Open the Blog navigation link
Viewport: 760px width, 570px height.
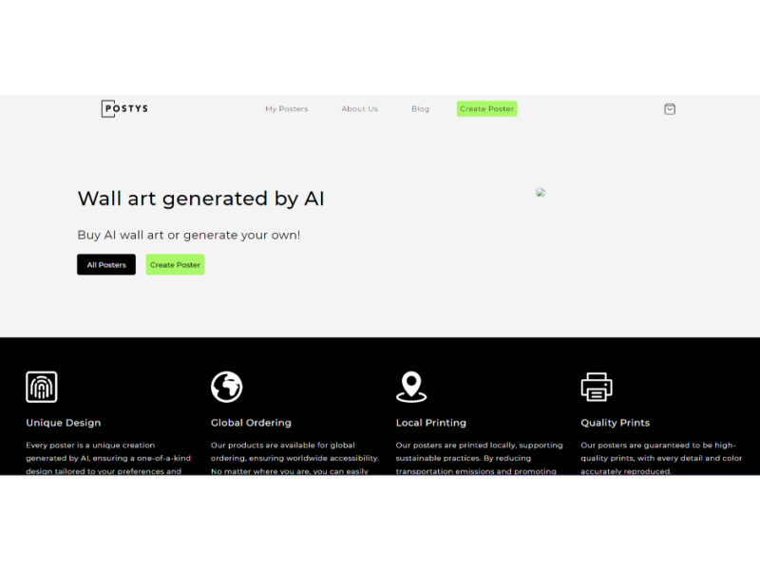coord(420,109)
